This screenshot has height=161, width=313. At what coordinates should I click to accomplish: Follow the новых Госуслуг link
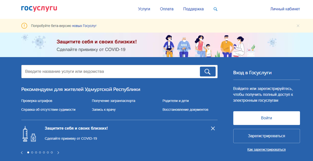point(84,26)
